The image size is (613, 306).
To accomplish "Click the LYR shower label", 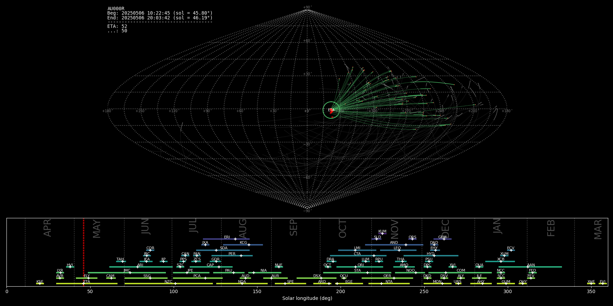I will click(x=60, y=271).
